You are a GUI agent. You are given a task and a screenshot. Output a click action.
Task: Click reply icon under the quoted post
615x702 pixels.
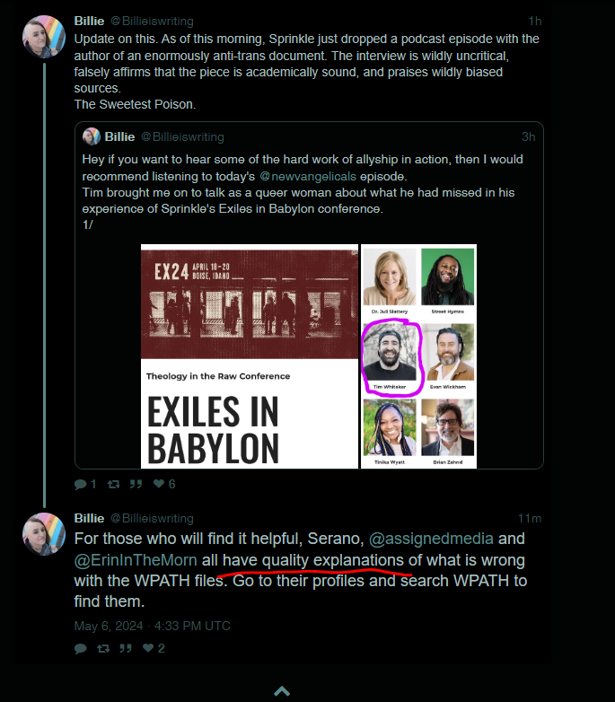tap(81, 484)
